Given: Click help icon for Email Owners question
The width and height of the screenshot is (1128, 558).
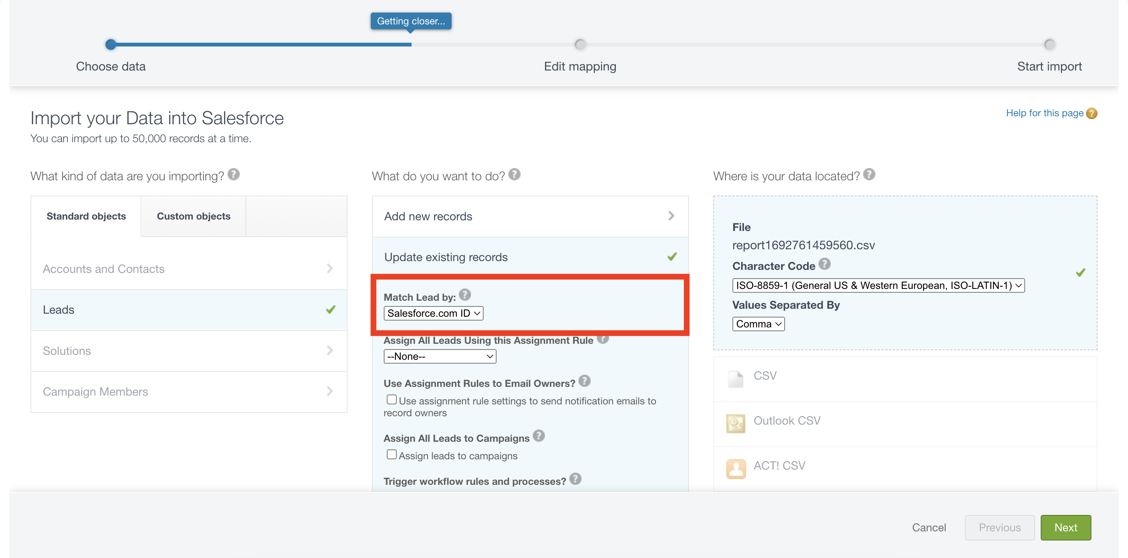Looking at the screenshot, I should (584, 381).
